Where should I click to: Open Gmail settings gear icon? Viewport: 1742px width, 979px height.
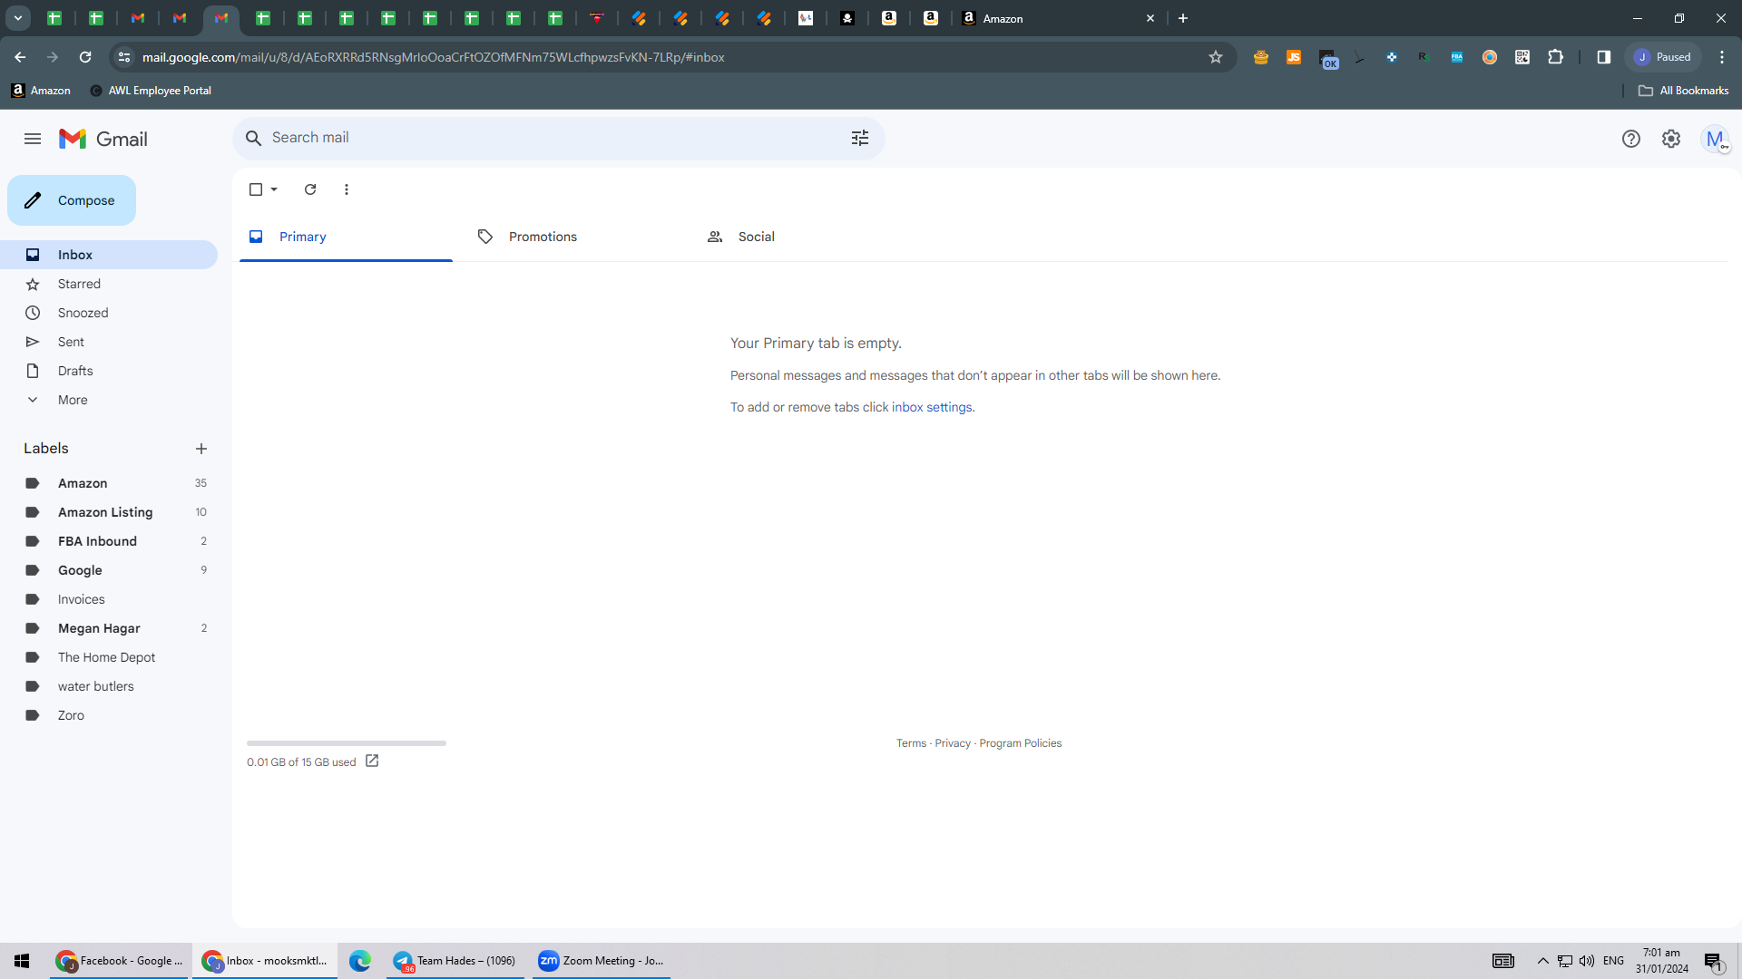1671,139
